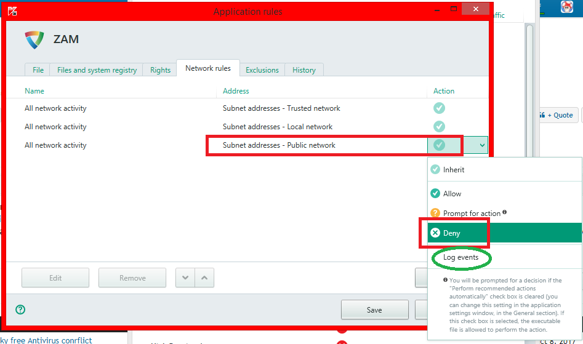Expand the Public network action dropdown arrow
This screenshot has width=583, height=344.
(482, 145)
